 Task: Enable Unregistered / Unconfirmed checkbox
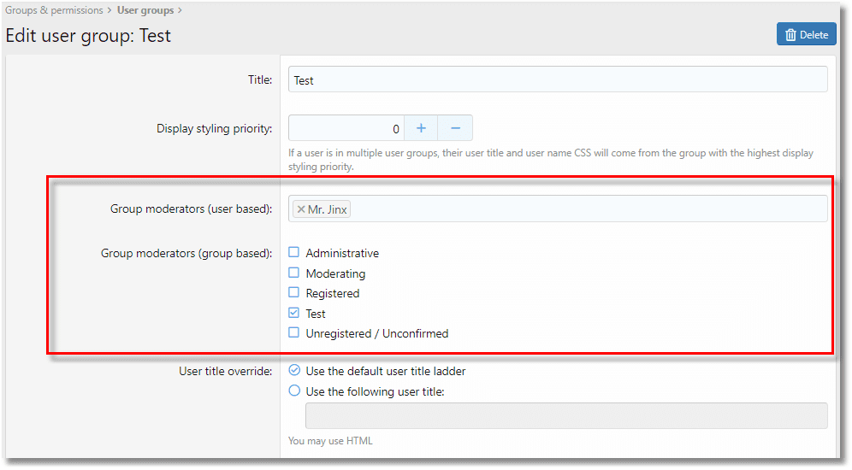click(294, 333)
